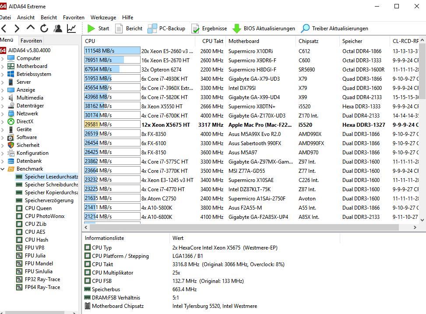Screen dimensions: 426x314
Task: Select CPU Hash benchmark
Action: click(32, 240)
